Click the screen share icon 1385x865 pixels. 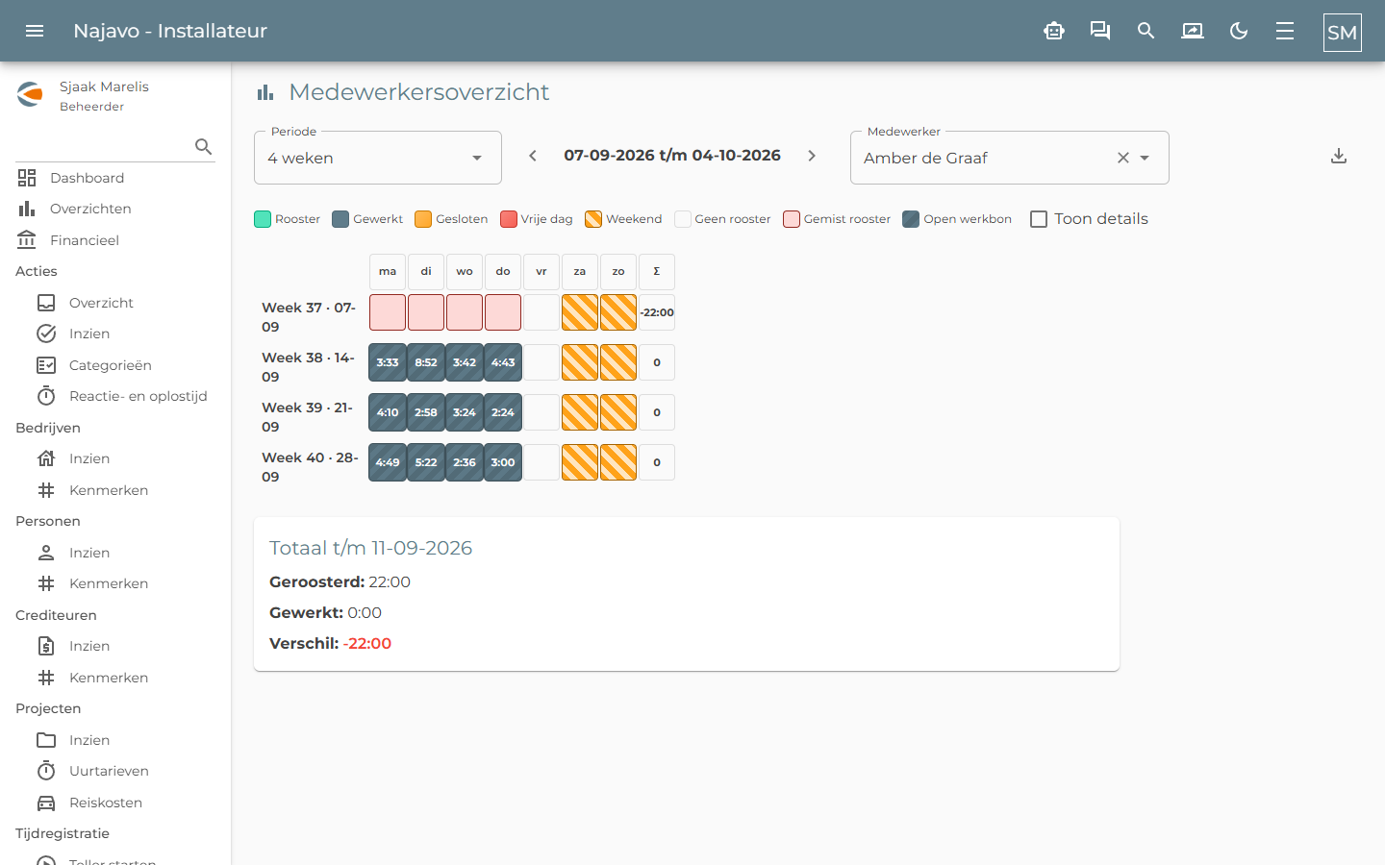pyautogui.click(x=1193, y=31)
